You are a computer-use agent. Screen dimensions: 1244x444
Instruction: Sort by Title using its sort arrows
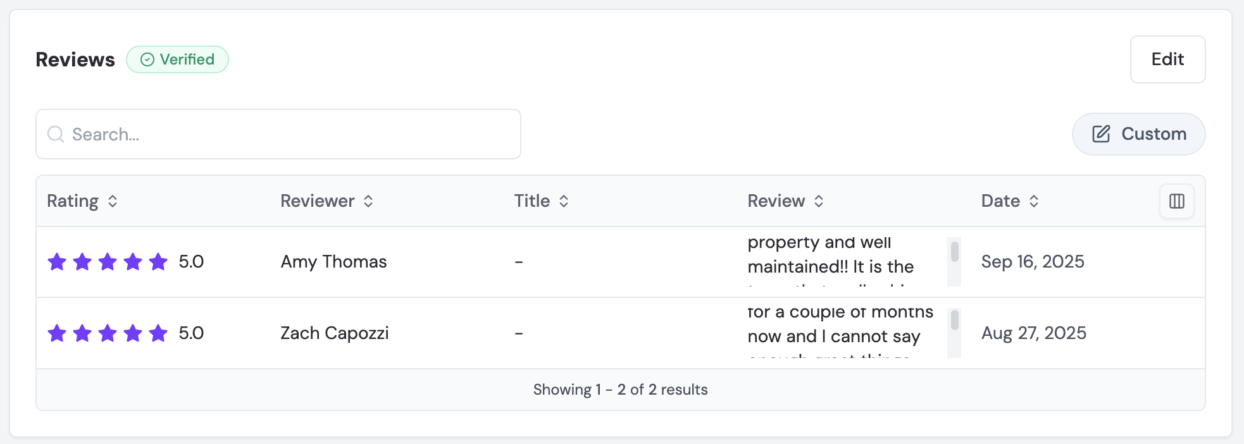pos(564,201)
